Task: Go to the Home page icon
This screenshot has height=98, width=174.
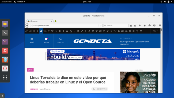Action: (145, 26)
